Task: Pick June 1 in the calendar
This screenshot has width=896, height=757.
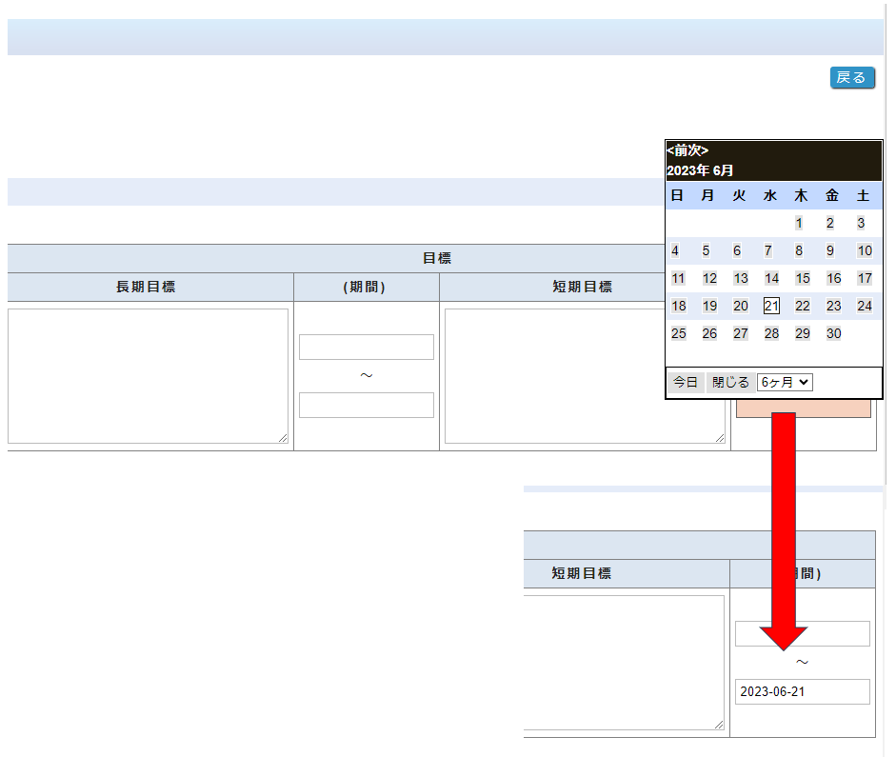Action: (x=799, y=223)
